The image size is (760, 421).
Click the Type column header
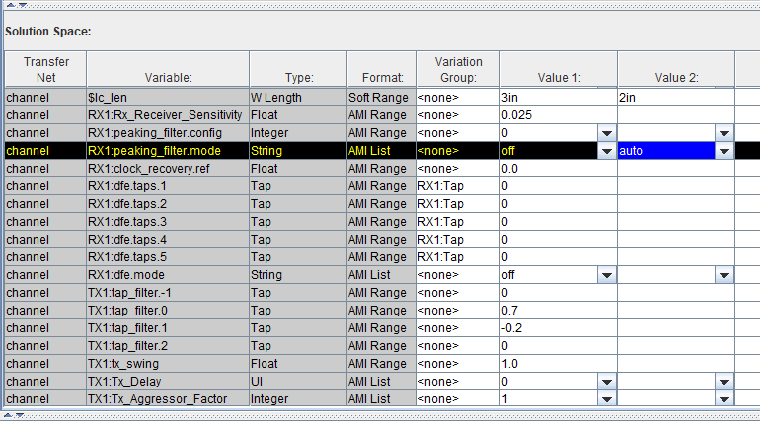click(x=297, y=77)
